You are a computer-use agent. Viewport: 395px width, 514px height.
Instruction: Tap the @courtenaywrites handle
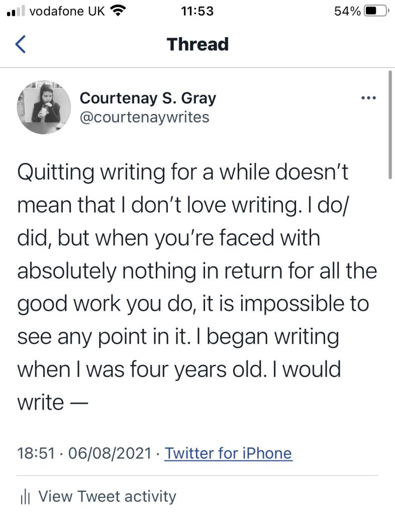click(145, 117)
